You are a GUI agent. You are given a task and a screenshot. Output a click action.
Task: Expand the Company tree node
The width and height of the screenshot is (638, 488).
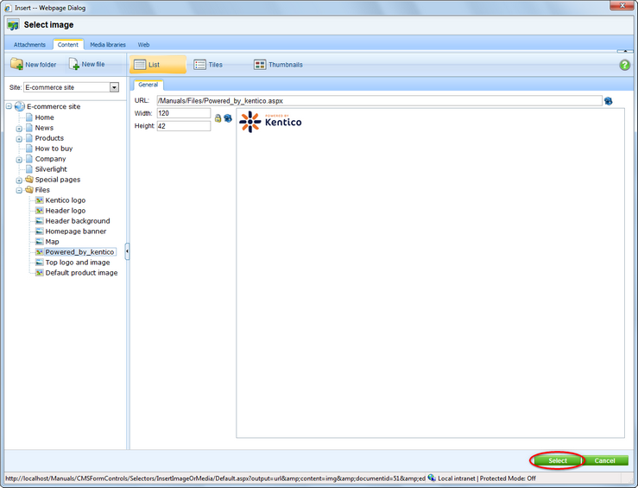[x=19, y=160]
